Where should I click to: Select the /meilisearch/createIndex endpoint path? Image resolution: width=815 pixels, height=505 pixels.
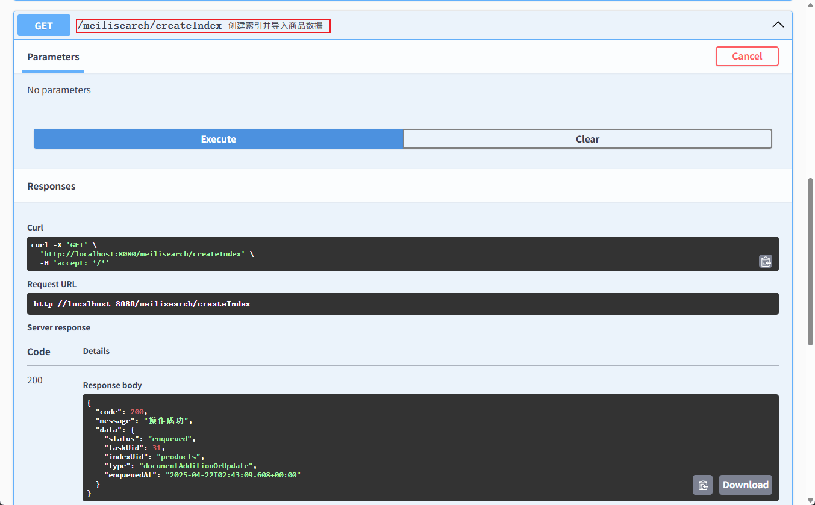(x=150, y=26)
